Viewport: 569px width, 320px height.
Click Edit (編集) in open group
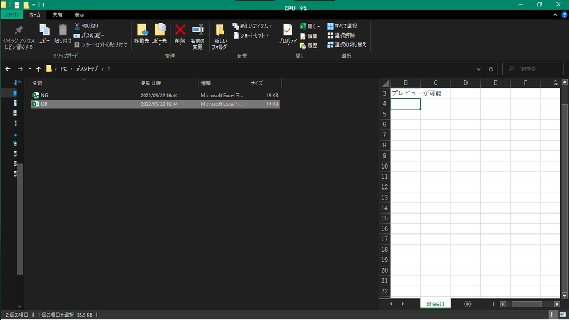click(x=309, y=36)
